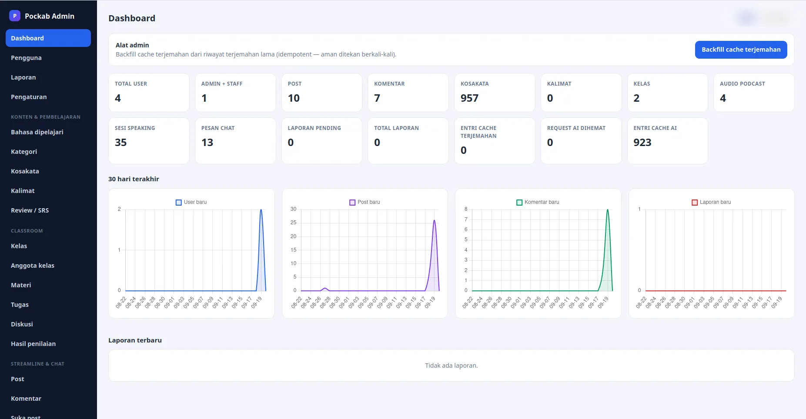Navigate to Kosakata in sidebar
The image size is (806, 419).
click(x=48, y=171)
